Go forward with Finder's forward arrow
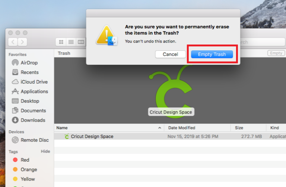Image resolution: width=286 pixels, height=187 pixels. [x=22, y=42]
